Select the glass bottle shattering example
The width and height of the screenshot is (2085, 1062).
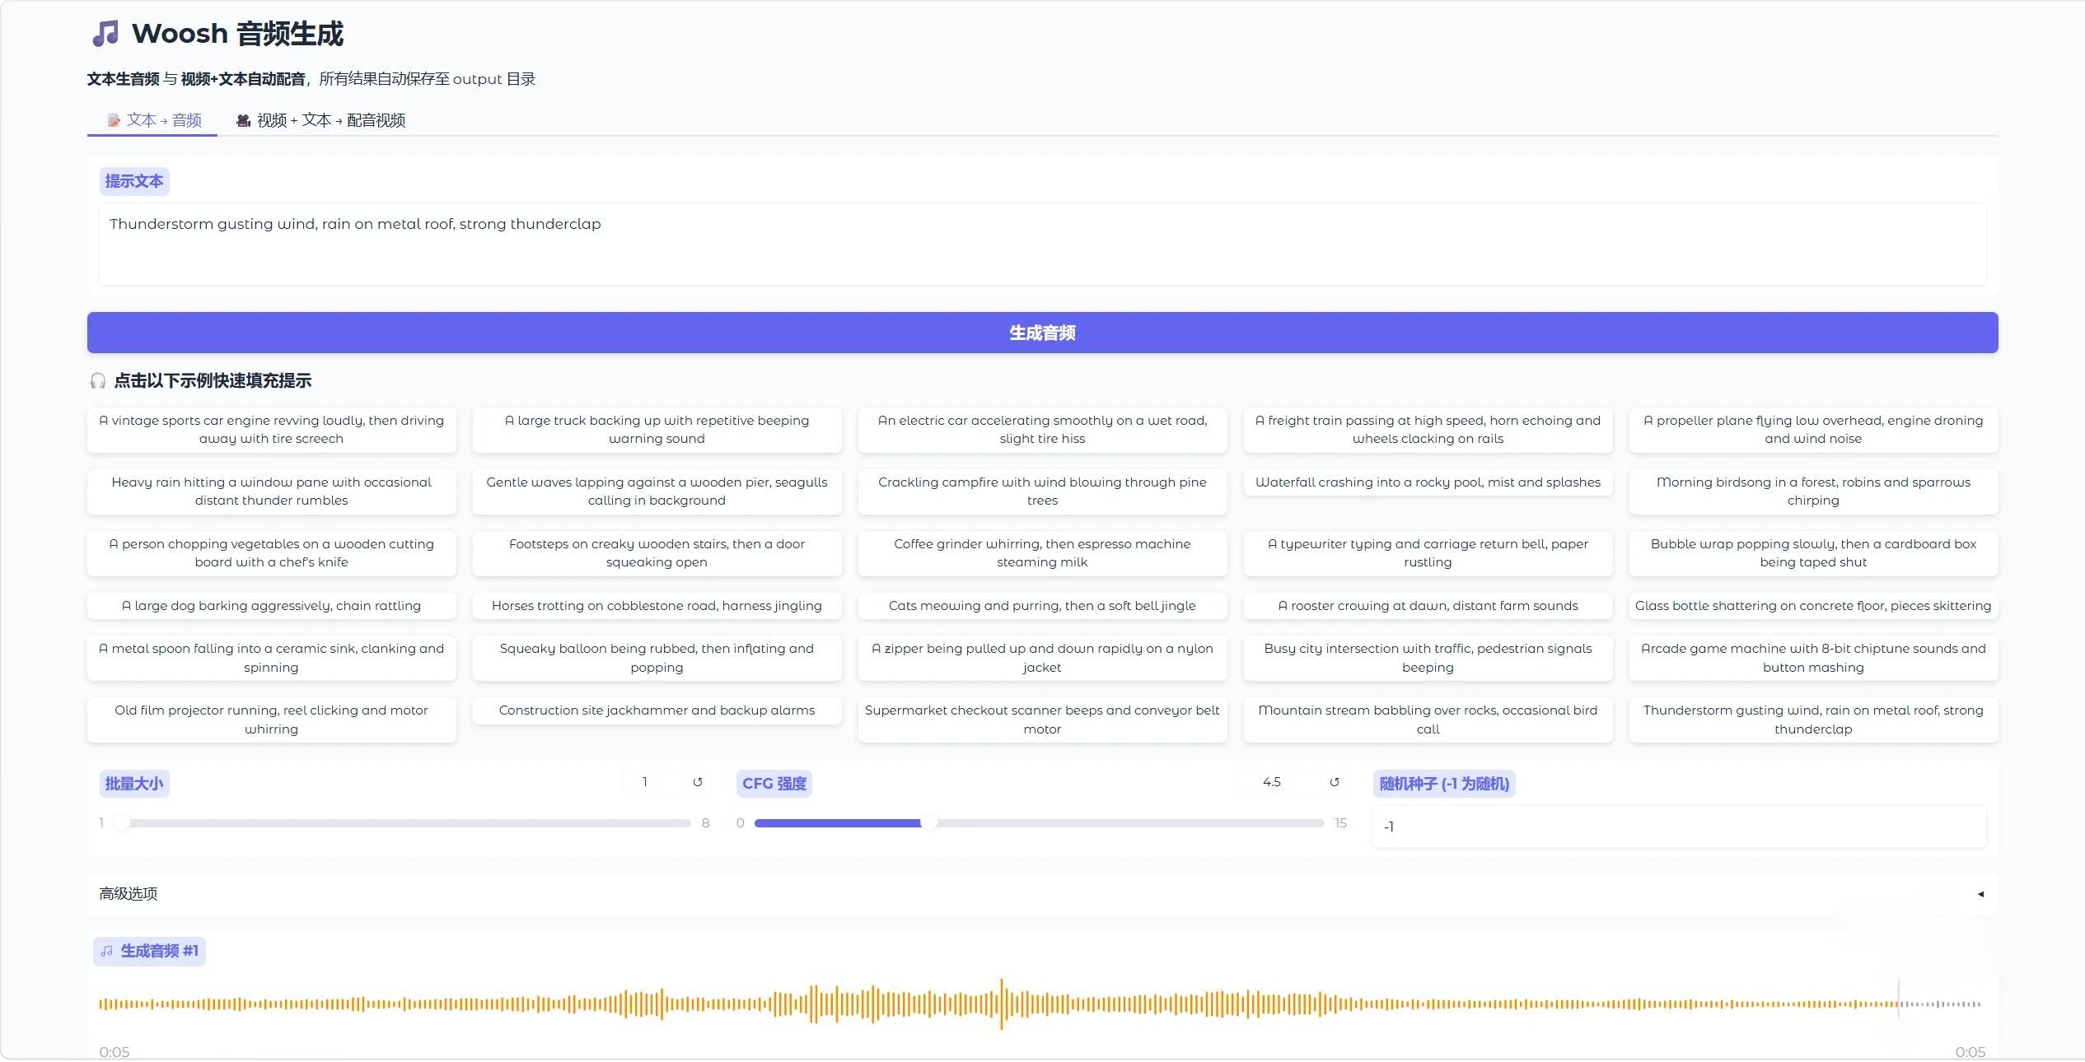(1813, 606)
